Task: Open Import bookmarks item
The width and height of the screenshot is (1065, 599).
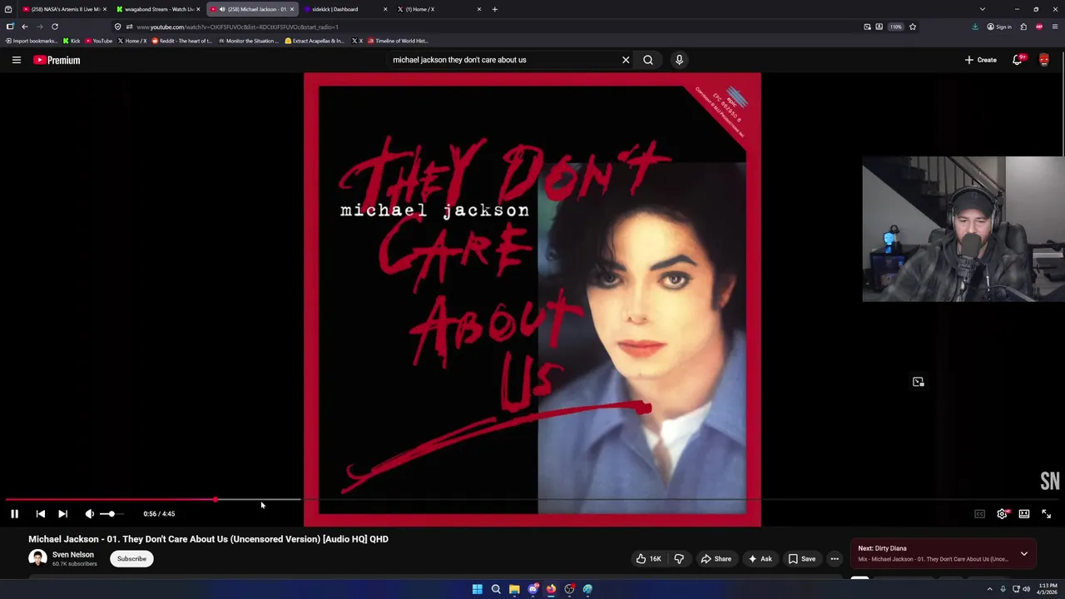Action: 31,41
